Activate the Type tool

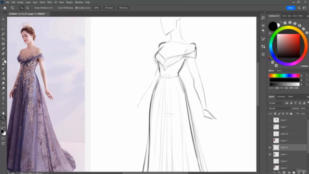[x=3, y=98]
